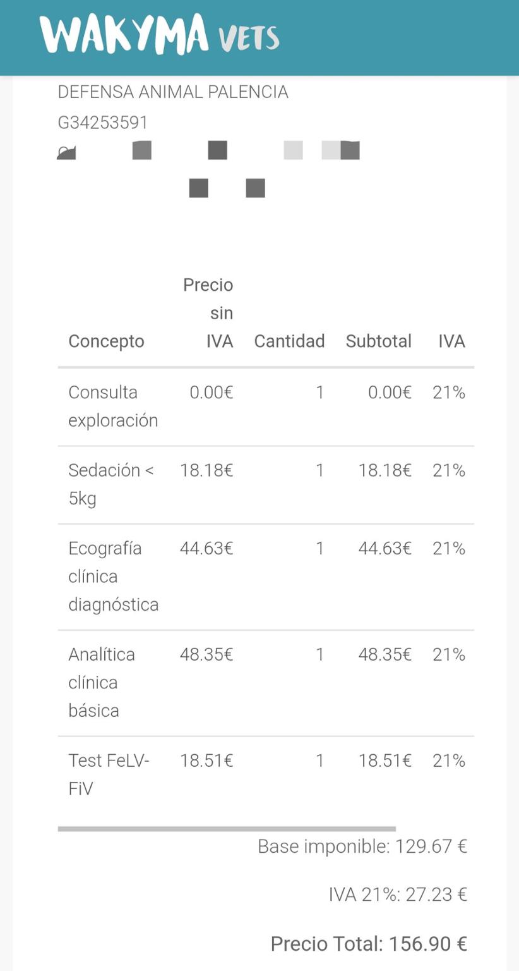
Task: Click the 48.35€ price of Analítica
Action: tap(206, 654)
